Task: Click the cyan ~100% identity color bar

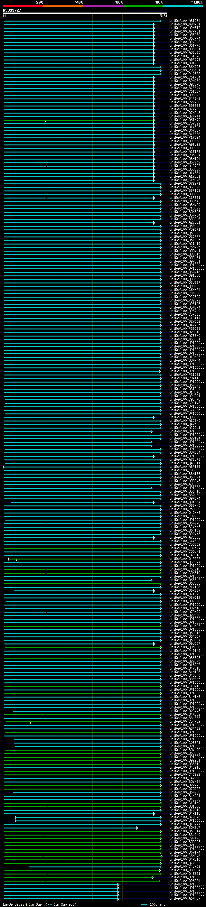Action: coord(183,6)
